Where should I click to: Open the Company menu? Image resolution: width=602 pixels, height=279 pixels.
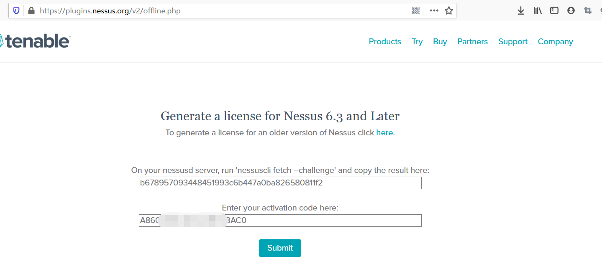click(556, 42)
